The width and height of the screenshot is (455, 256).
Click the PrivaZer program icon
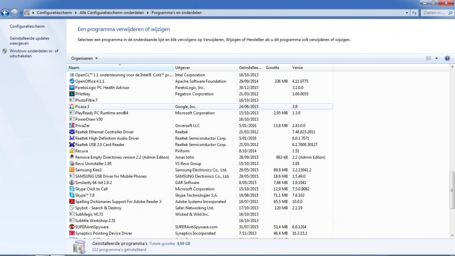(72, 126)
